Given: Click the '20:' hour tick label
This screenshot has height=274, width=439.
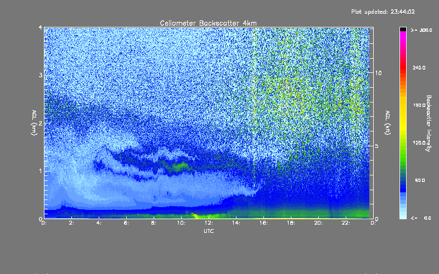Looking at the screenshot, I should [x=318, y=223].
